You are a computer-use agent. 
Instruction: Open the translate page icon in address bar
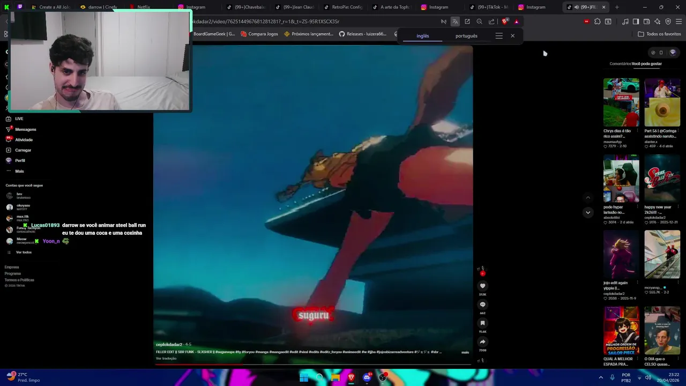click(455, 21)
